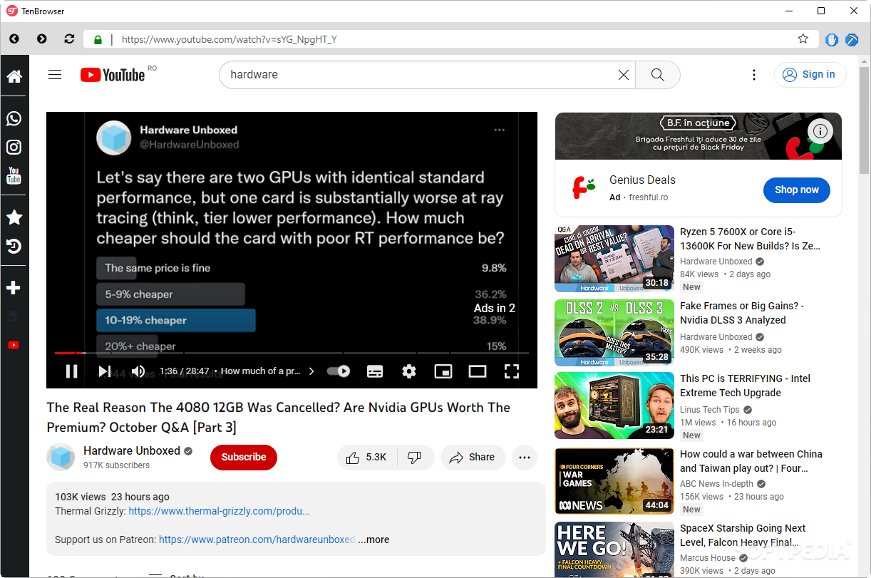Clear the search text with the X

coord(624,75)
